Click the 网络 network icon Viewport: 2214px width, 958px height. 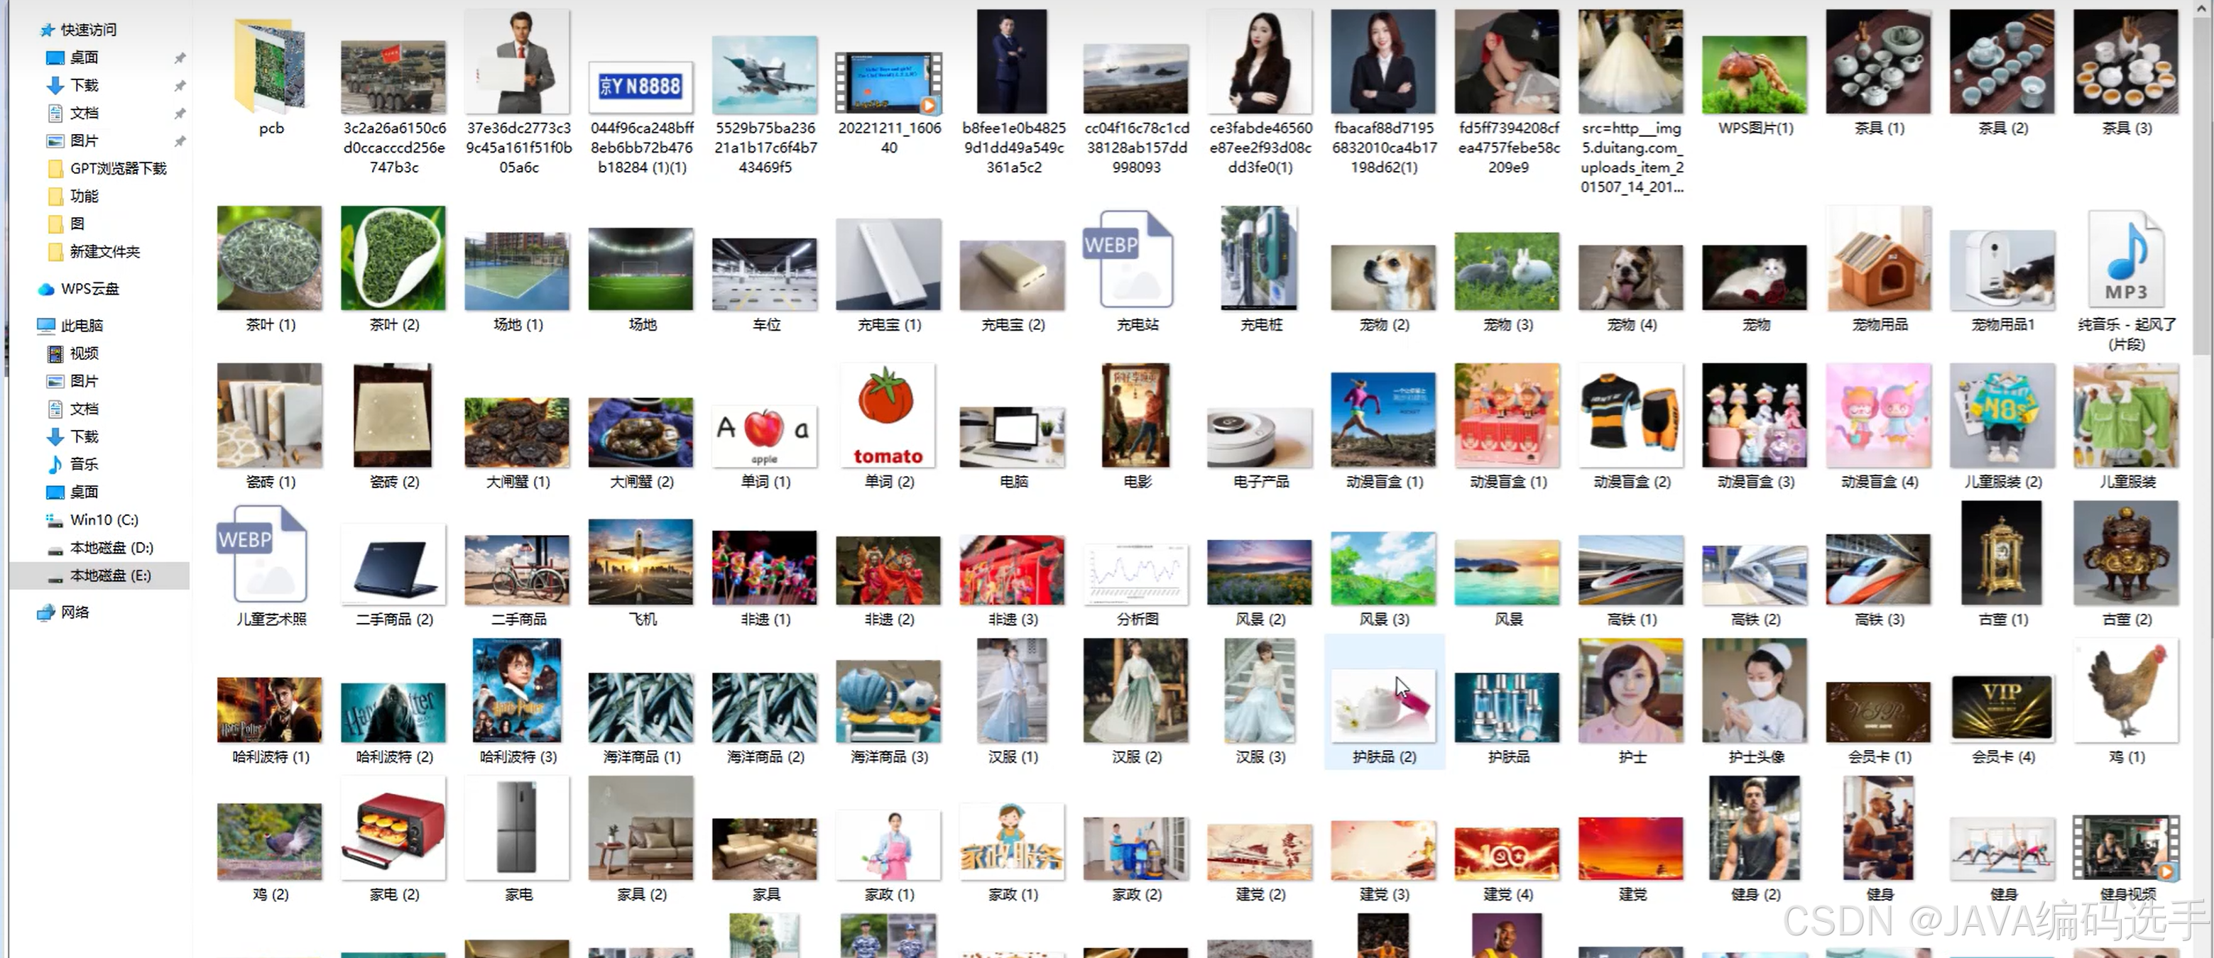pos(46,612)
